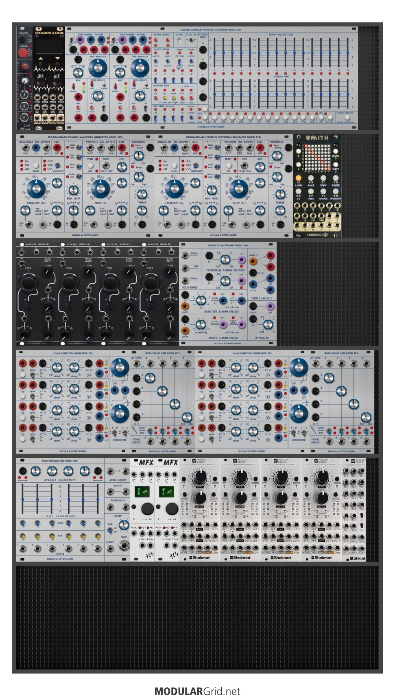The width and height of the screenshot is (395, 700).
Task: Click the Timbre knob on the right 259t
Action: [280, 193]
